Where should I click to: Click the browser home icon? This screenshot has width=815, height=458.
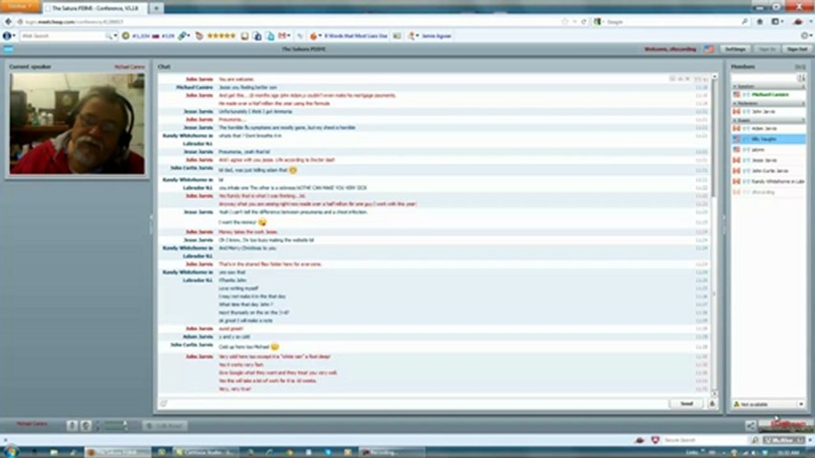pos(760,22)
